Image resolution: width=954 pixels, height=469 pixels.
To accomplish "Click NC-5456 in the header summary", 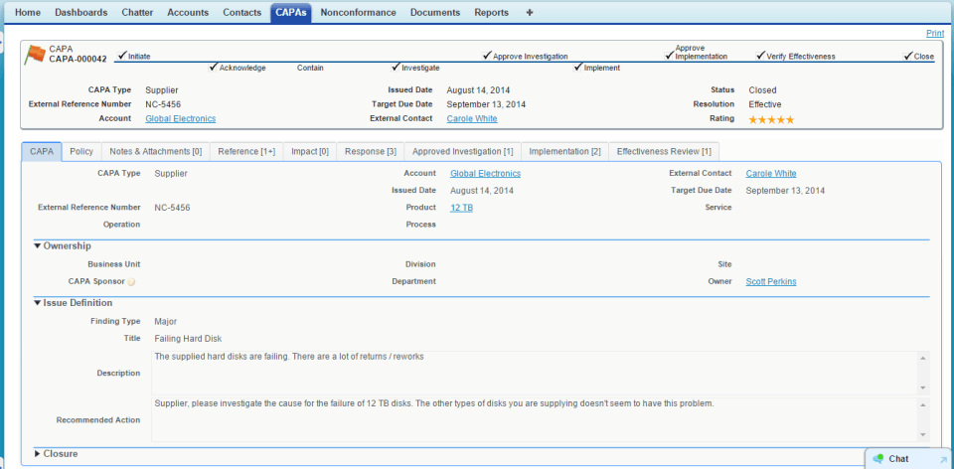I will pos(163,104).
